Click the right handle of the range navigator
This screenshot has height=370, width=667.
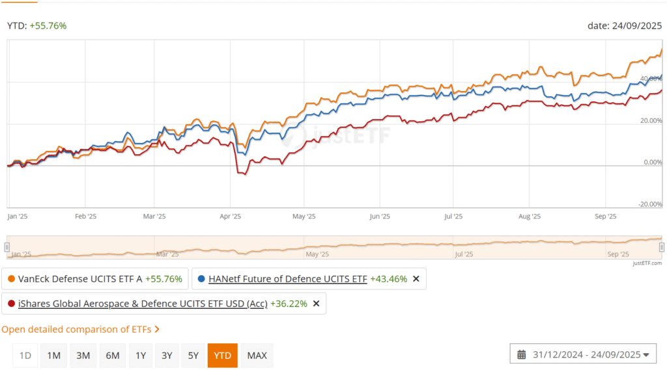[x=662, y=247]
